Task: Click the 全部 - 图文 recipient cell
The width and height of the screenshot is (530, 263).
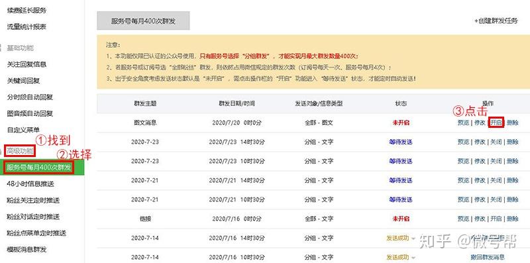Action: coord(319,123)
